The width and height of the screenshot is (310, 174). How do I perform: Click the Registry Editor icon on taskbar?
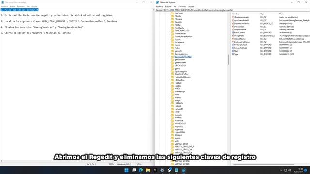click(184, 170)
